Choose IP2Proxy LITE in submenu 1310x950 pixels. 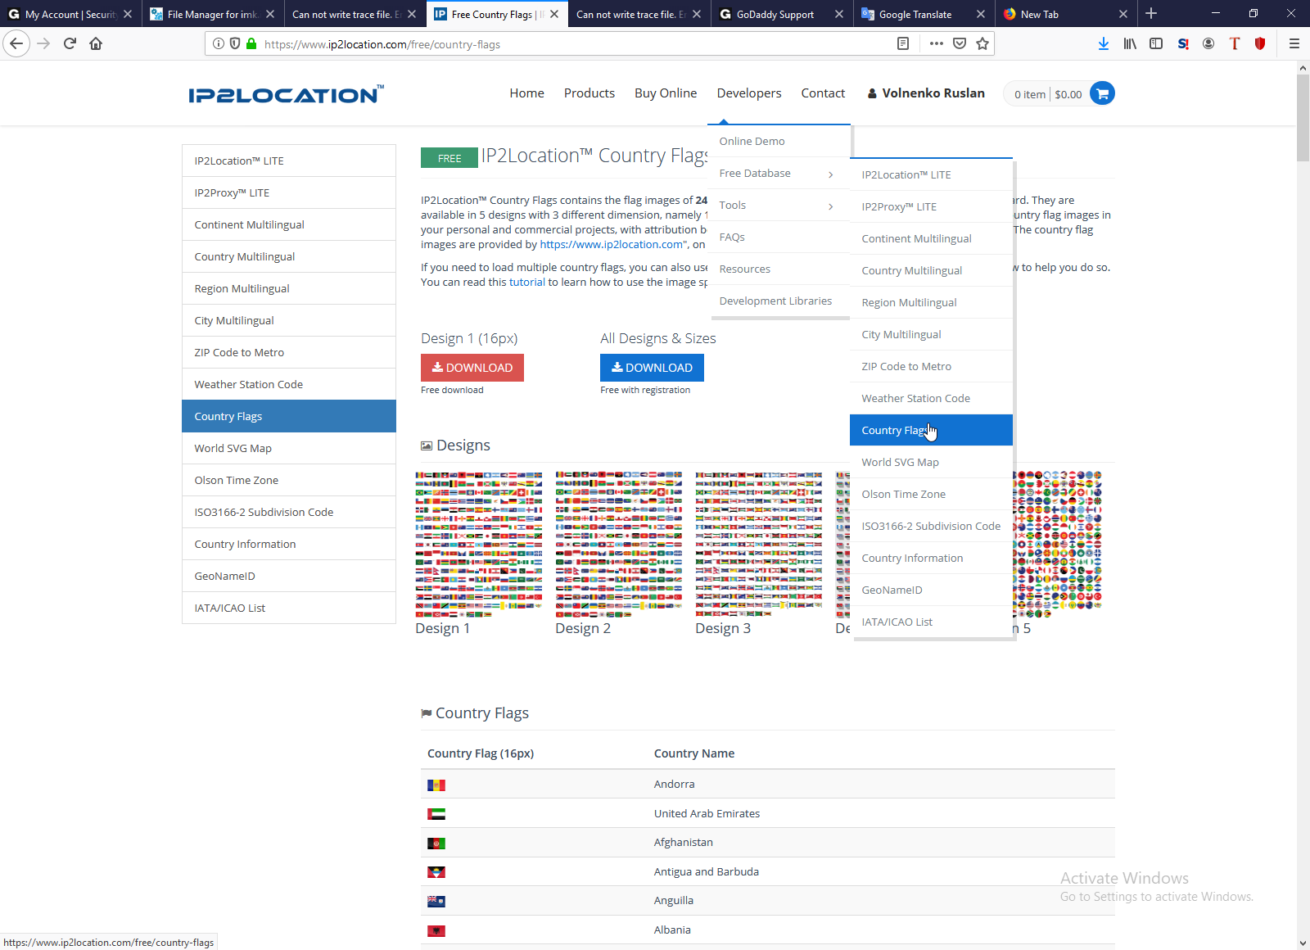click(x=931, y=206)
